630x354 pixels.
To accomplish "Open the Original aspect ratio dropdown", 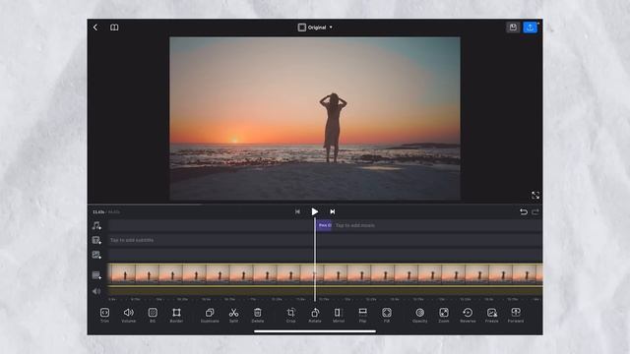I will pyautogui.click(x=315, y=28).
